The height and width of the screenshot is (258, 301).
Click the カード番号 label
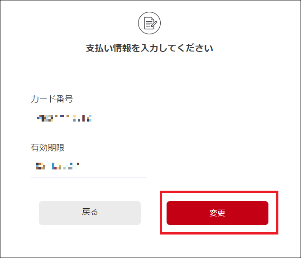(x=52, y=99)
